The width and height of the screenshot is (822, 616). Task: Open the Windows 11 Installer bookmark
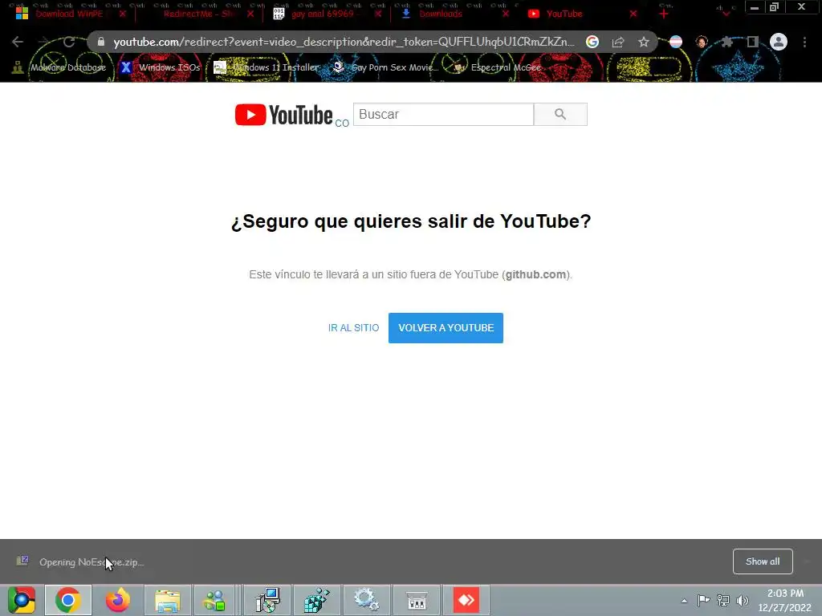[x=267, y=67]
